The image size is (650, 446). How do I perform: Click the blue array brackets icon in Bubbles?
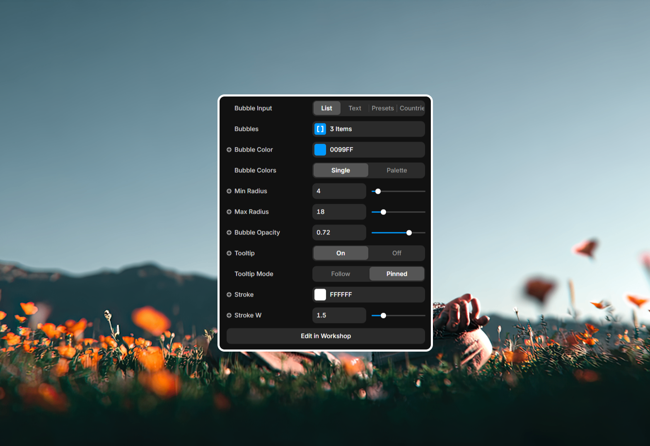click(x=320, y=129)
